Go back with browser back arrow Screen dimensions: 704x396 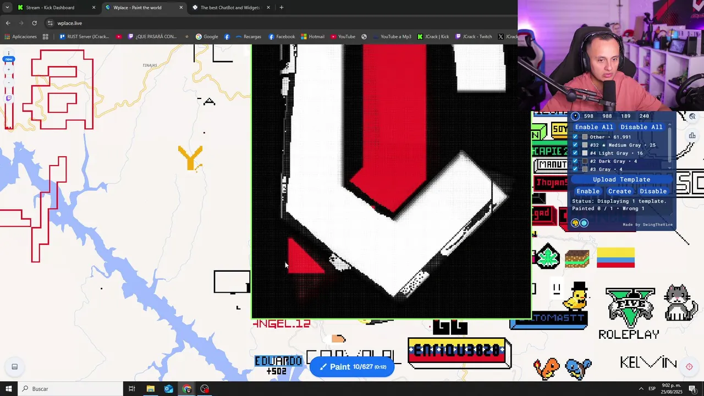[8, 23]
